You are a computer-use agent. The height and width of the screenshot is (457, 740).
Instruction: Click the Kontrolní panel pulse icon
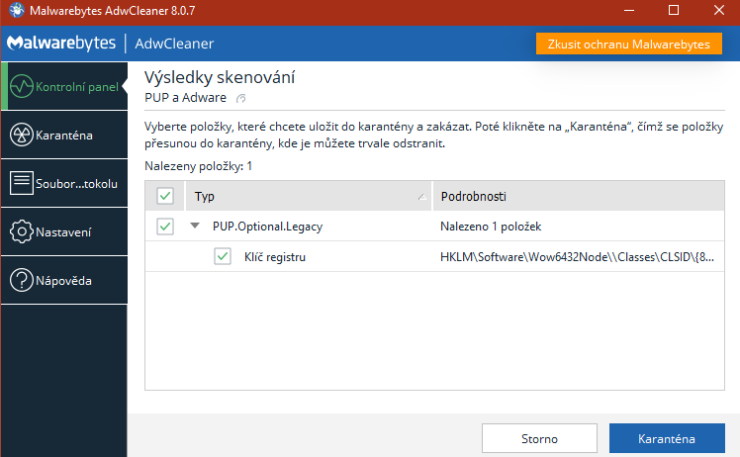[x=20, y=87]
